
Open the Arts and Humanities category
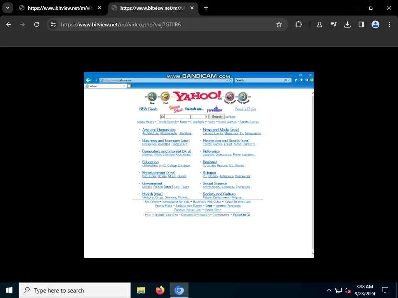(x=159, y=130)
